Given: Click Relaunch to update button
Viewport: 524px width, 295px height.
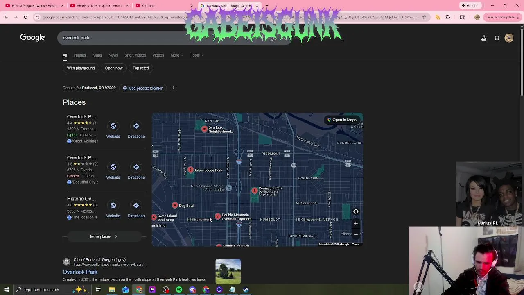Looking at the screenshot, I should pyautogui.click(x=500, y=17).
